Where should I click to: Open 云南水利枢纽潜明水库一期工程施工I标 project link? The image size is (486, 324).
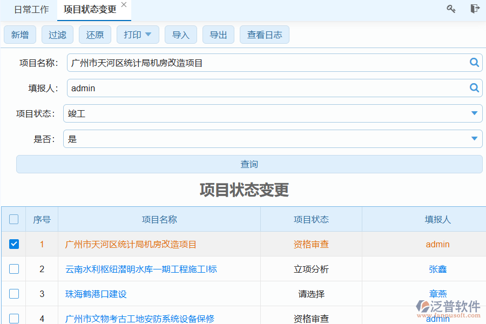tap(141, 269)
